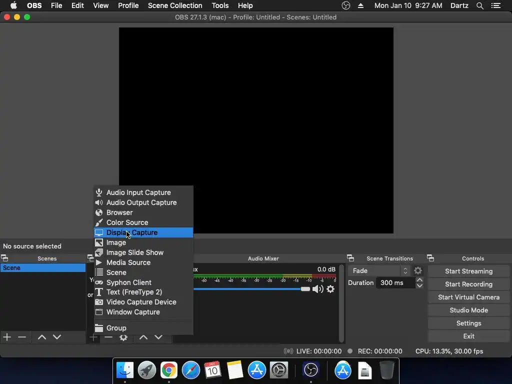Open transition properties gear icon

[x=418, y=270]
